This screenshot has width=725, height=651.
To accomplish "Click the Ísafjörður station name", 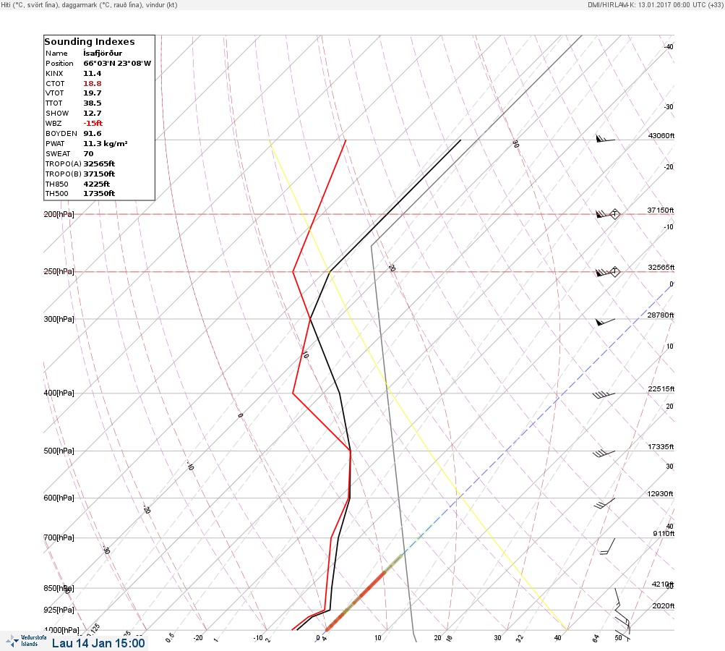I will click(103, 54).
